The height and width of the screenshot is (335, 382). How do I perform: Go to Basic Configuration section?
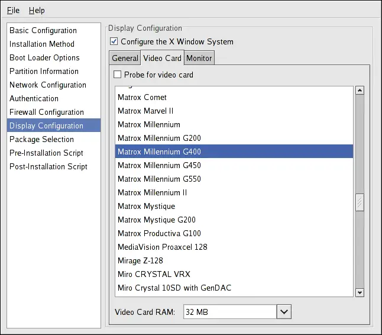(43, 30)
